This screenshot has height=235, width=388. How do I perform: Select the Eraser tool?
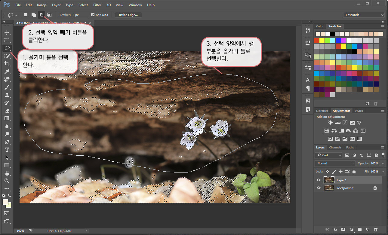point(7,111)
